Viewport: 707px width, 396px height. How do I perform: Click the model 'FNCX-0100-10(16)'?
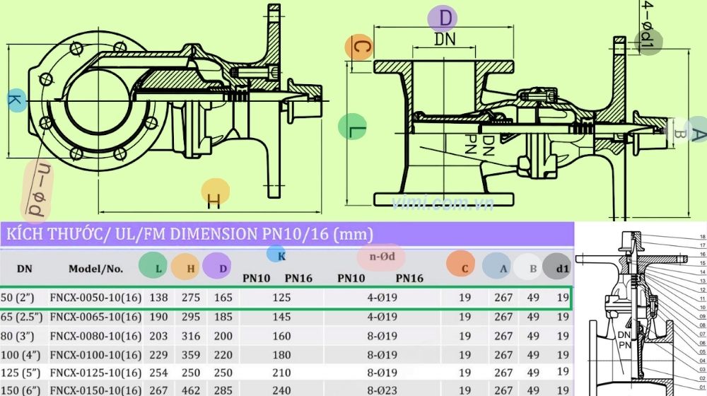[x=95, y=356]
